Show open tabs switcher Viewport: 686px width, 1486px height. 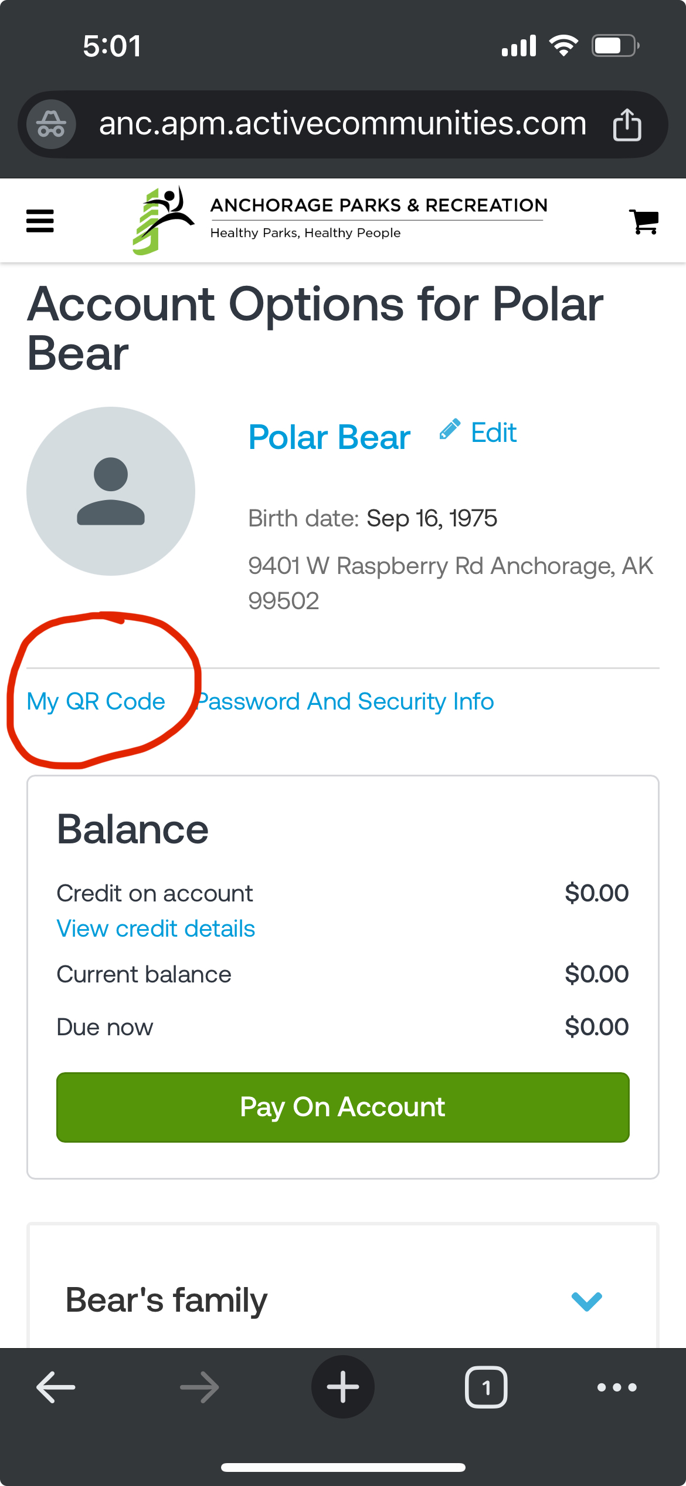(x=485, y=1387)
